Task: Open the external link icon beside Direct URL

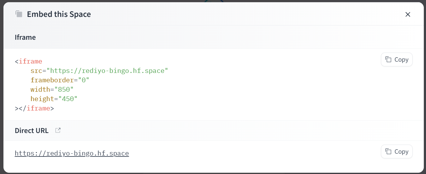Action: click(58, 130)
